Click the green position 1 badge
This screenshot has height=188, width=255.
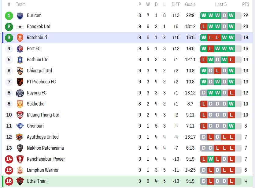point(9,16)
